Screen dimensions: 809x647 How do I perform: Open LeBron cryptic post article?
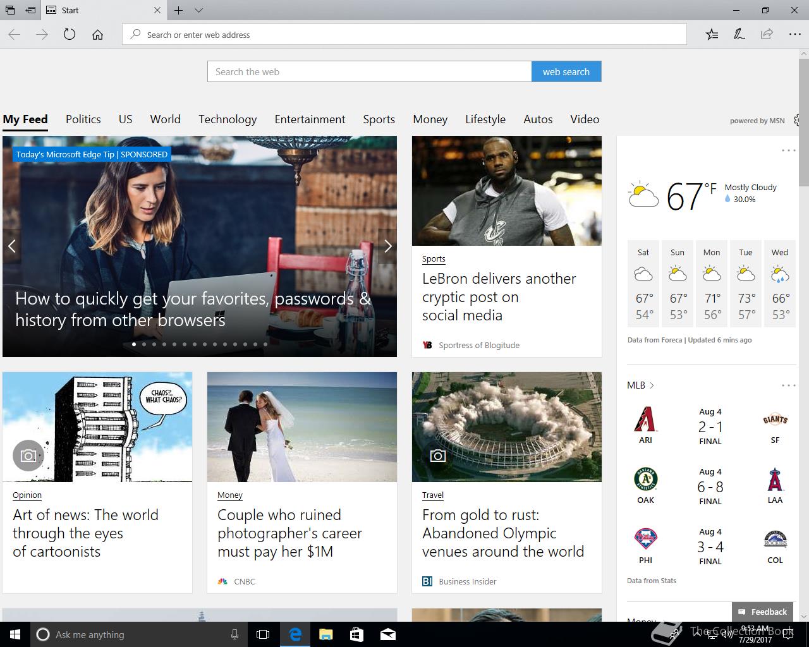(x=499, y=297)
